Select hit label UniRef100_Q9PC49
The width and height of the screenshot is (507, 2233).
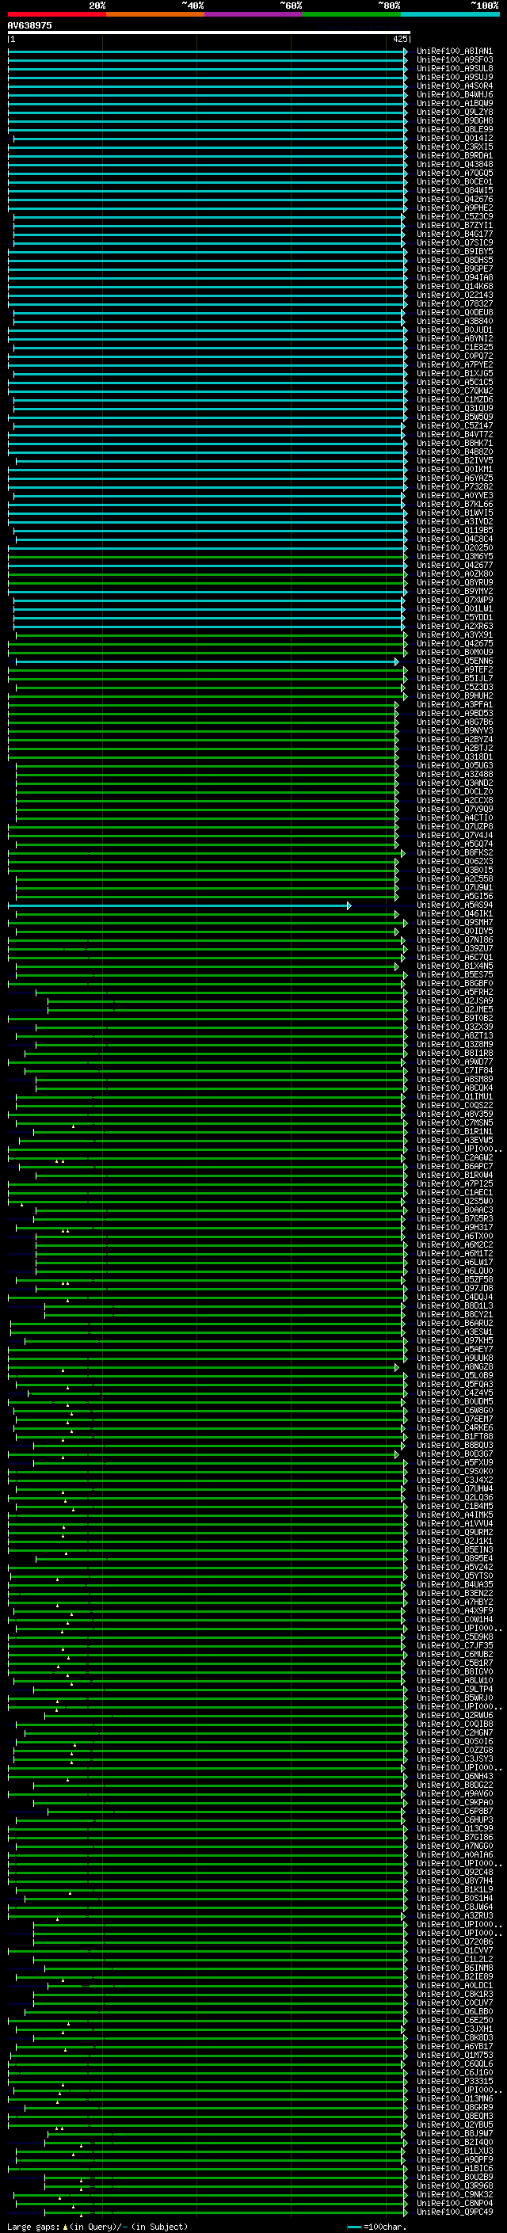tap(454, 2212)
